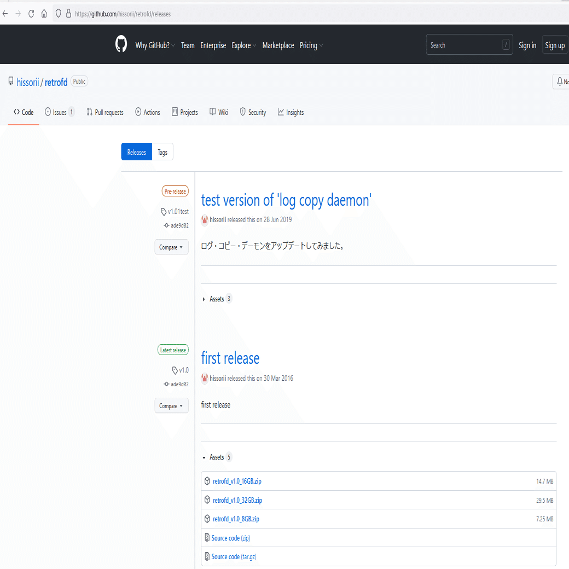Open the Actions tab

coord(148,113)
